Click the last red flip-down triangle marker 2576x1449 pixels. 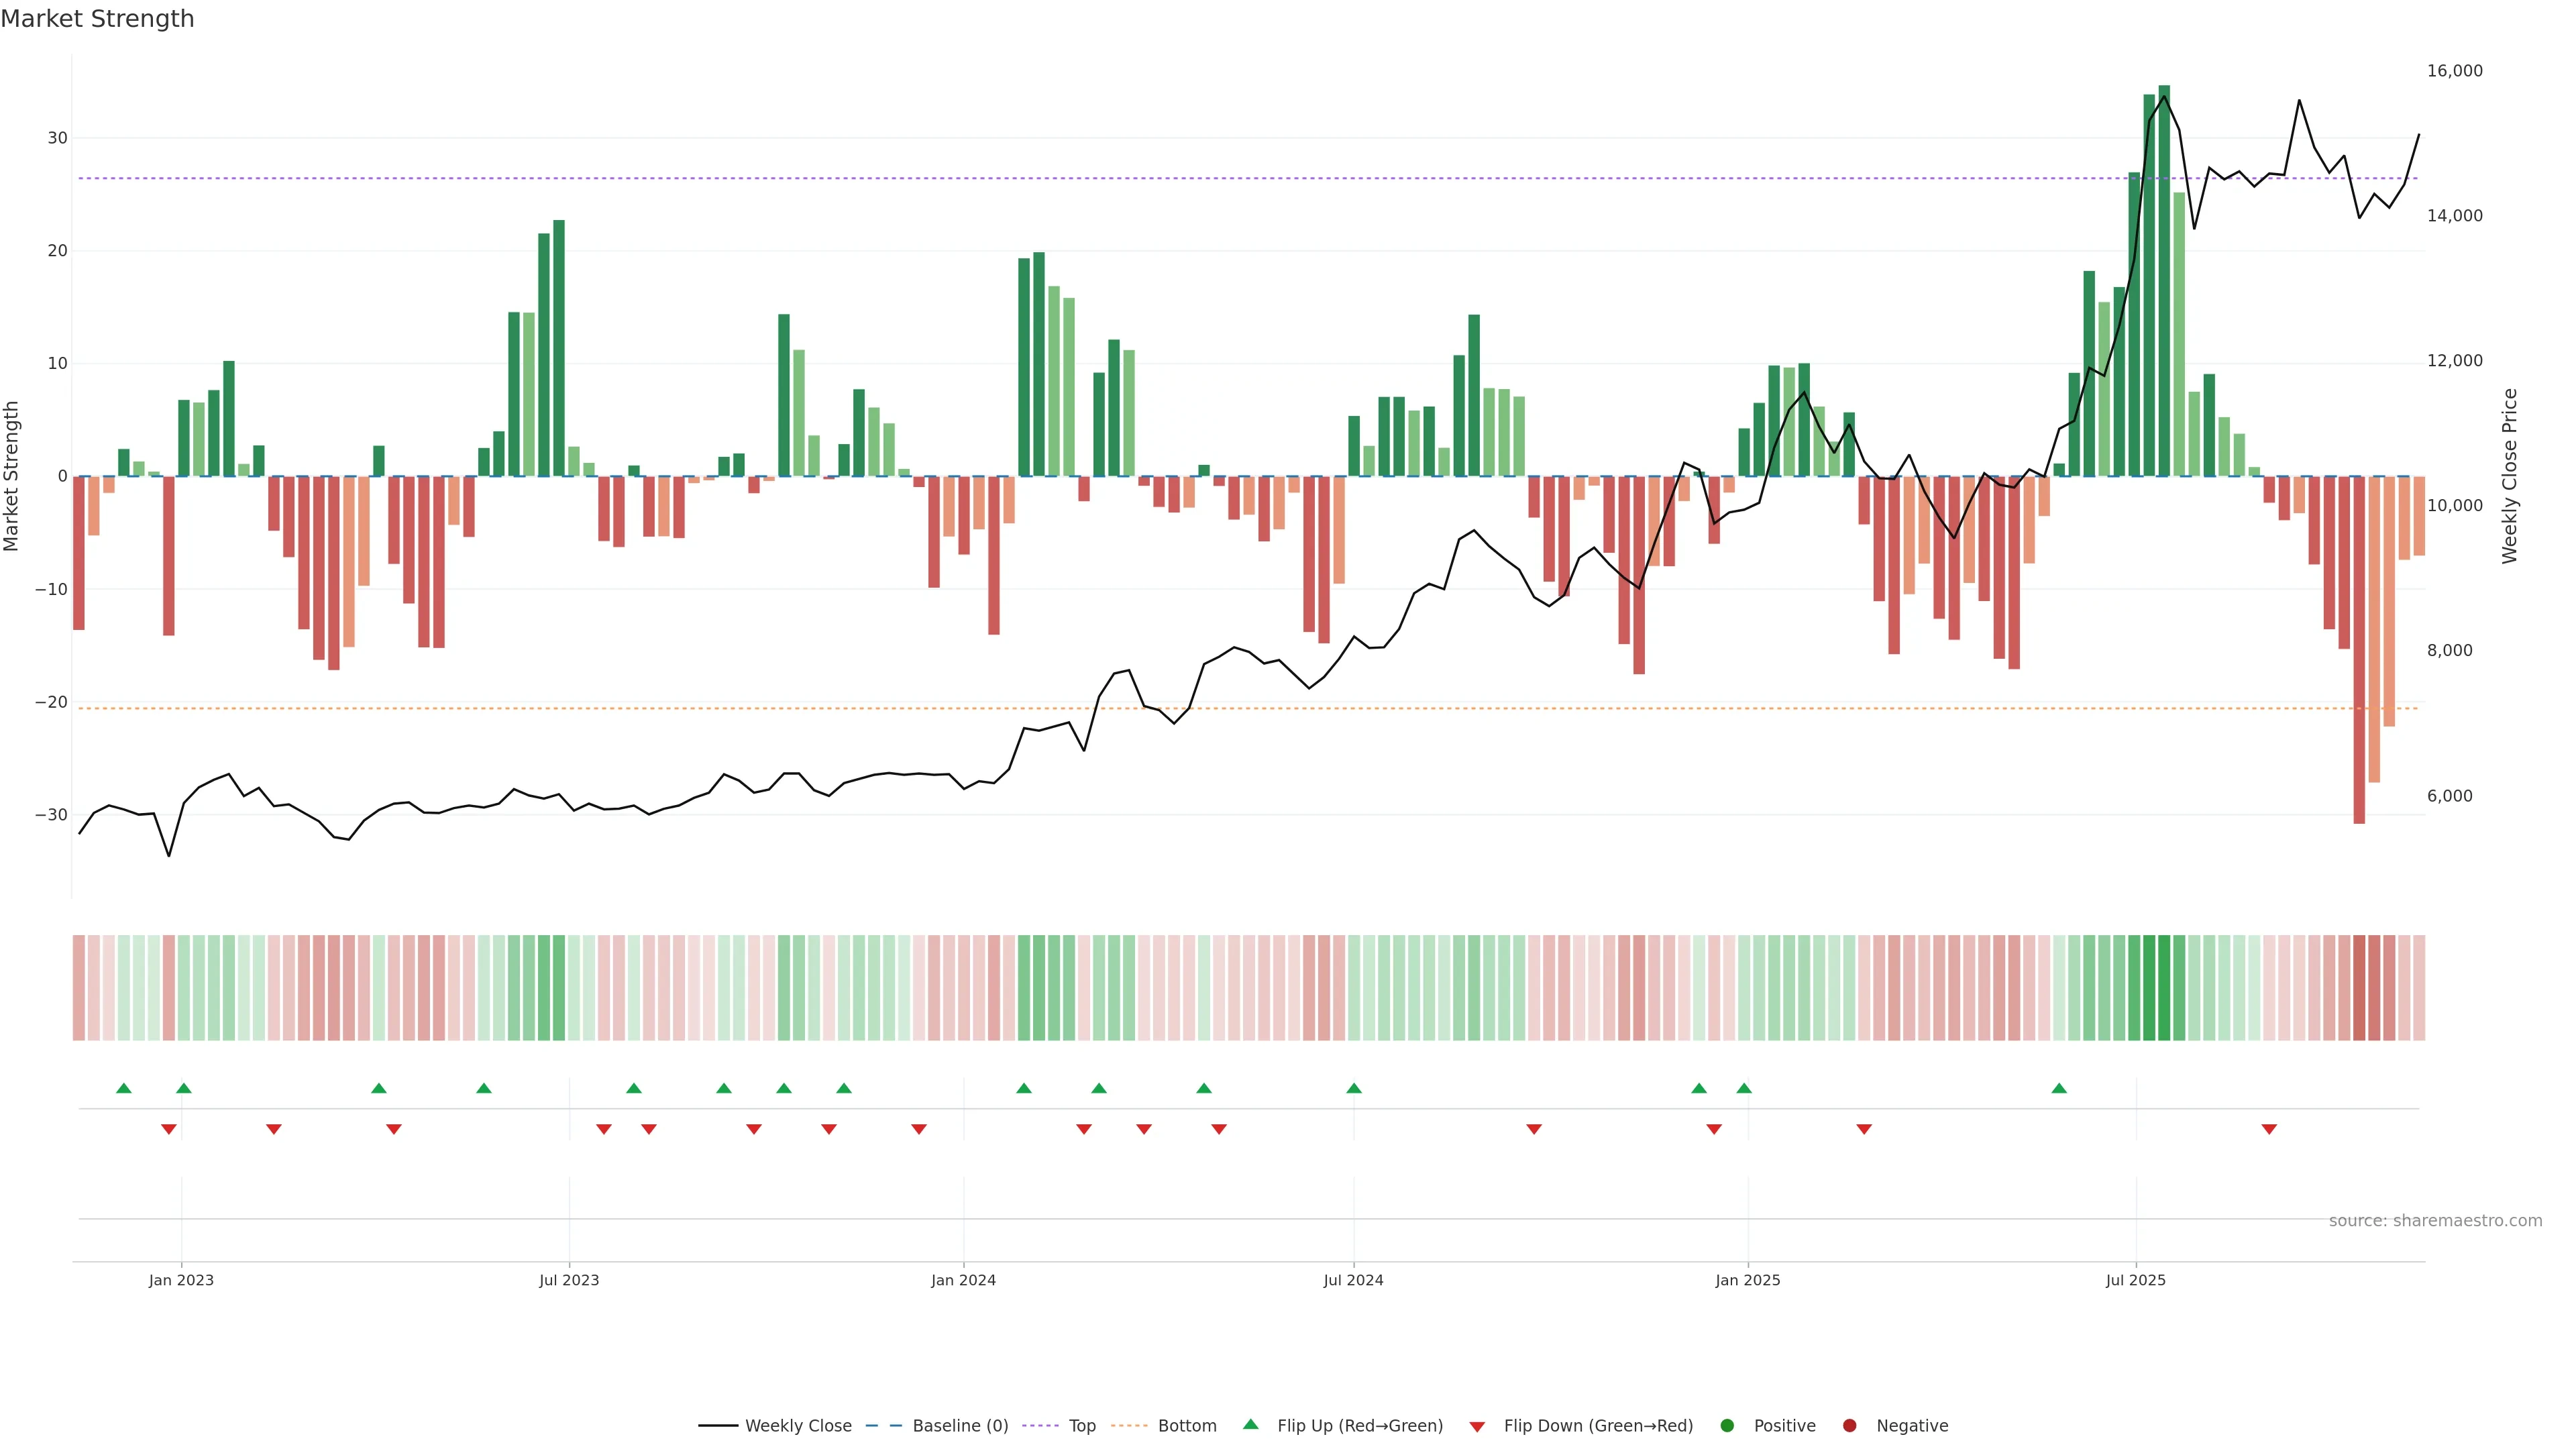point(2269,1129)
